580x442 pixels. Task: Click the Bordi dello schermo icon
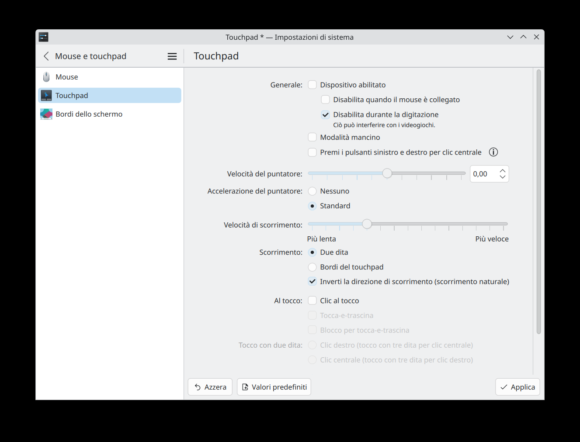click(46, 114)
